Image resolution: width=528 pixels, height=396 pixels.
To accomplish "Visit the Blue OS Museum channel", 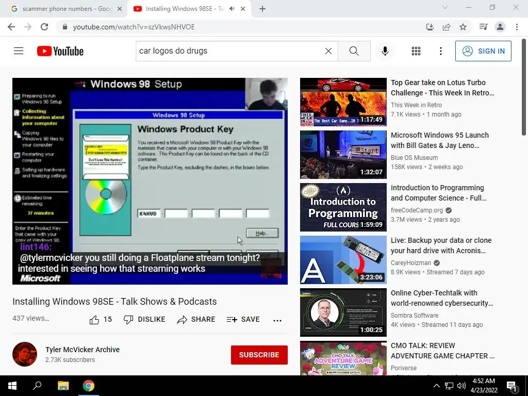I will click(414, 158).
